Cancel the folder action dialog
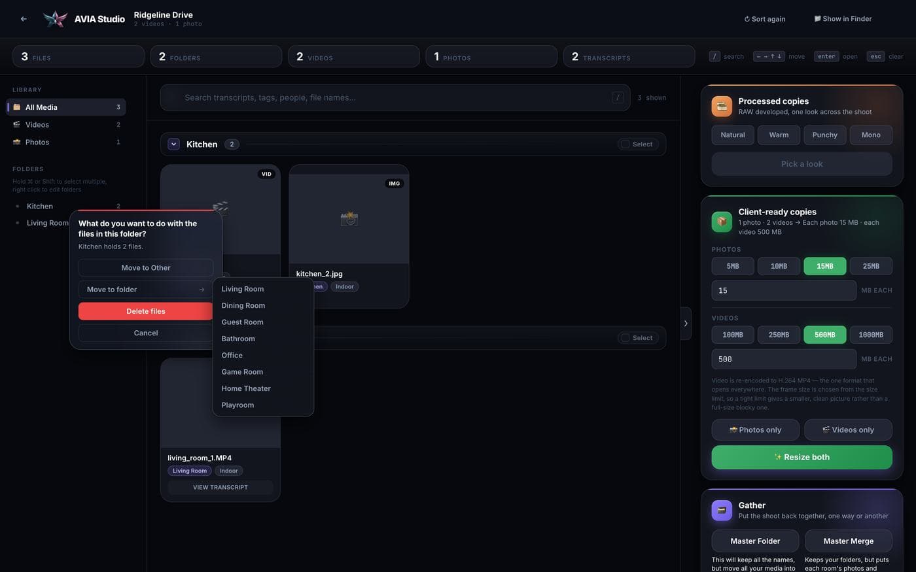The width and height of the screenshot is (916, 572). pos(146,333)
